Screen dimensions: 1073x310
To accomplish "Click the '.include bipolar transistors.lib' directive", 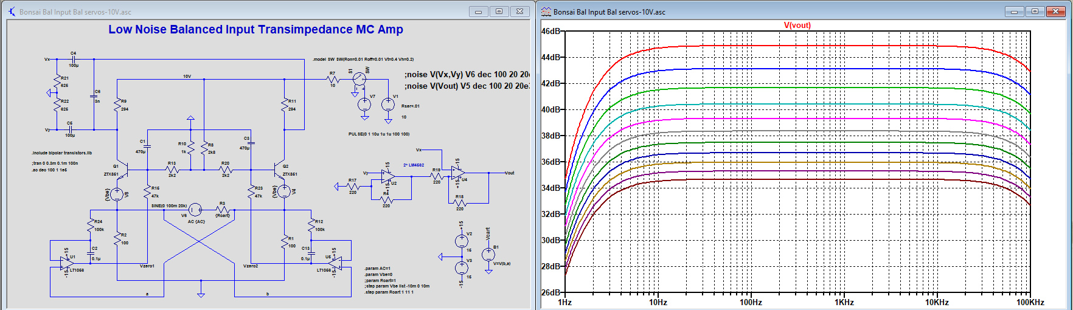I will pos(61,153).
